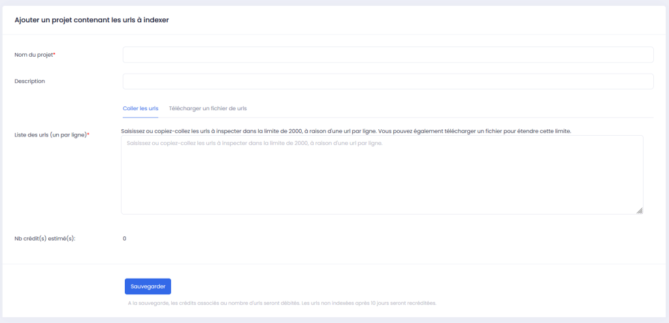Select the Coller les urls tab
The image size is (669, 323).
pyautogui.click(x=140, y=108)
